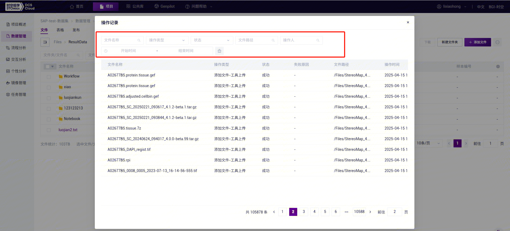Click 文件夹/文件名 search box
Screen dimensions: 510x231
point(62,55)
